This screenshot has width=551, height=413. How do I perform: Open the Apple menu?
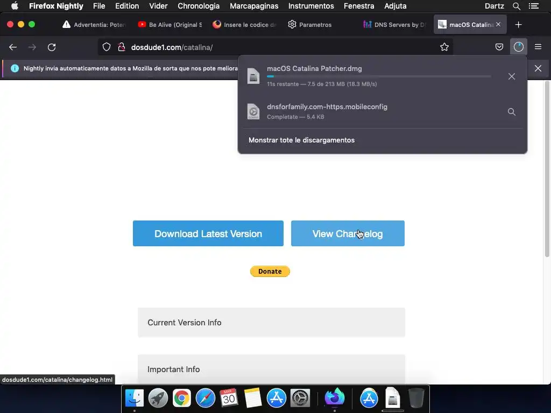(x=15, y=6)
